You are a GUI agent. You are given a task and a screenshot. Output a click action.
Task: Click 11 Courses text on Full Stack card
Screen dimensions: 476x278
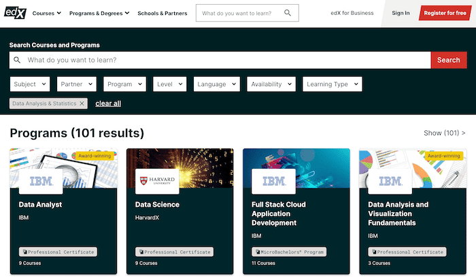click(x=263, y=263)
